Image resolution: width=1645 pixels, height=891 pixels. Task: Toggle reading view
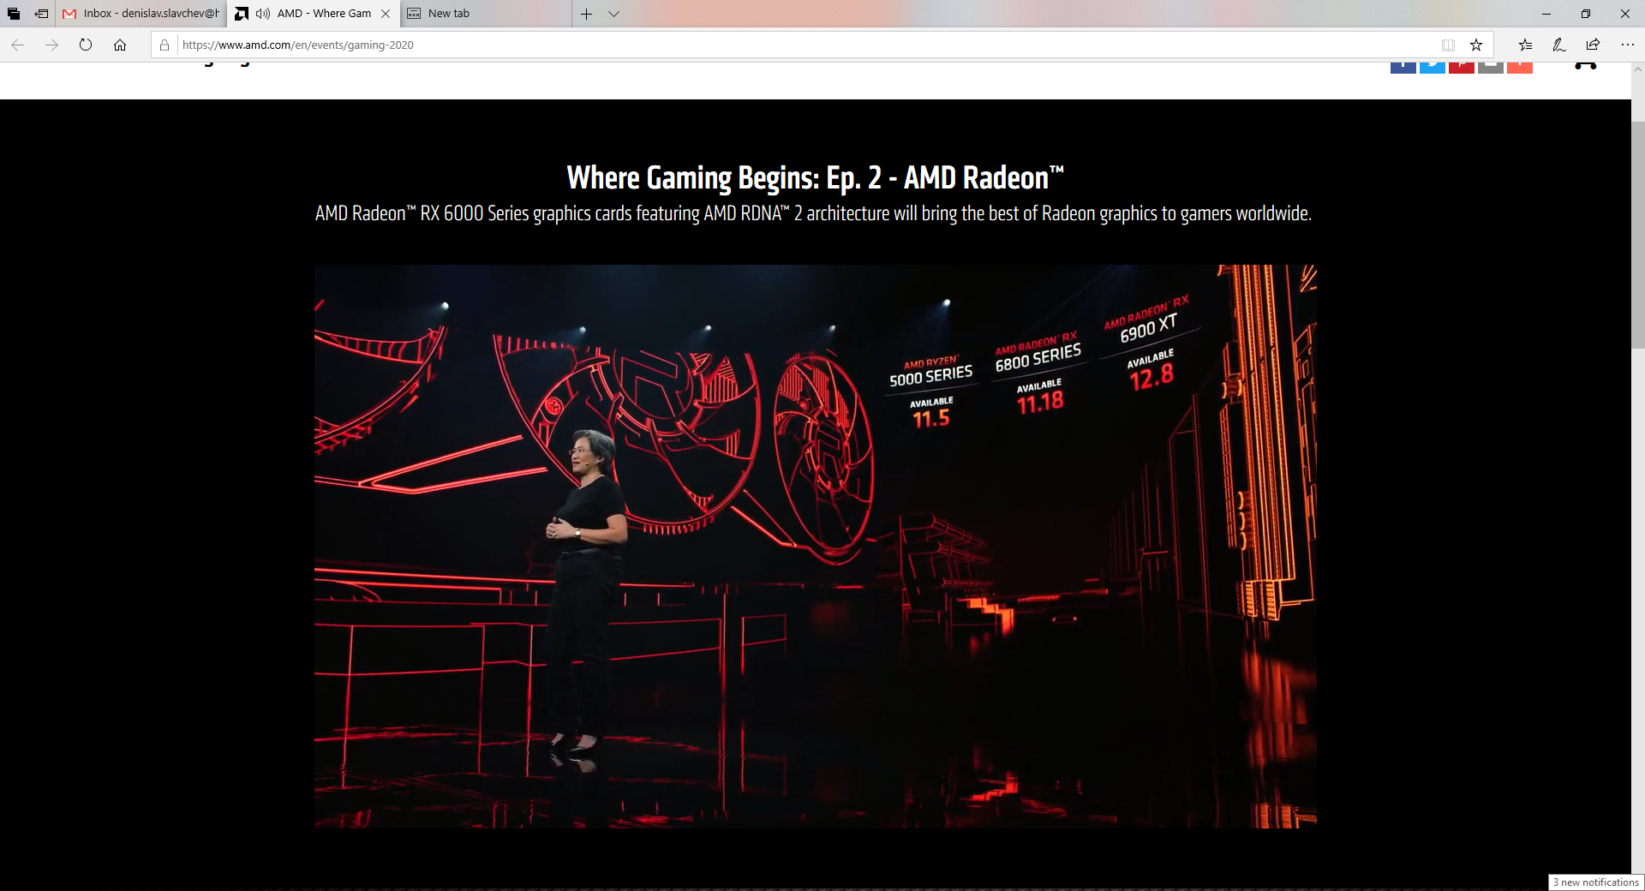[x=1448, y=45]
